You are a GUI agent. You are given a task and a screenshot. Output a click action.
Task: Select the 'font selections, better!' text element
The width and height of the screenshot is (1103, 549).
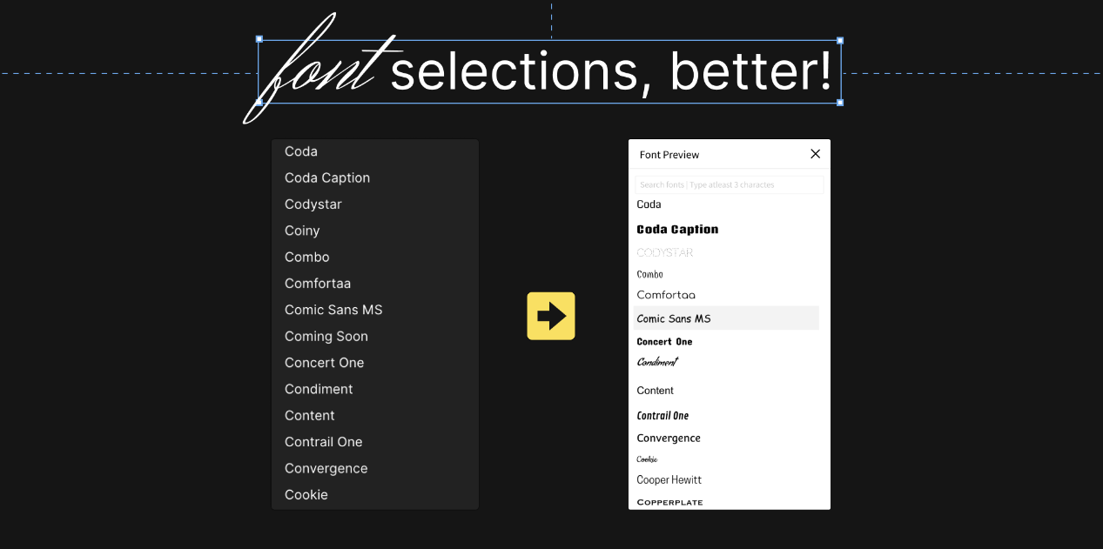[x=548, y=70]
